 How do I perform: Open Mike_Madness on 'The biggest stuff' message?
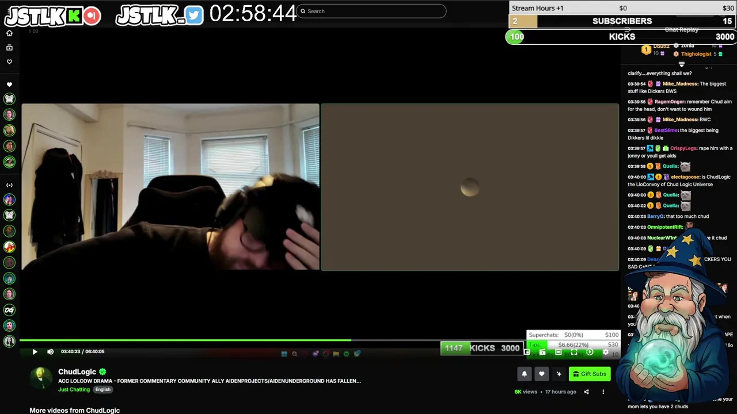tap(680, 84)
